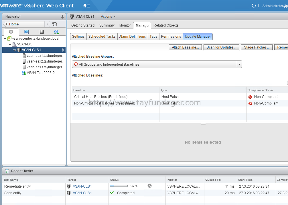Viewport: 288px width, 205px height.
Task: Open the Attached Baseline Groups dropdown arrow
Action: [239, 64]
